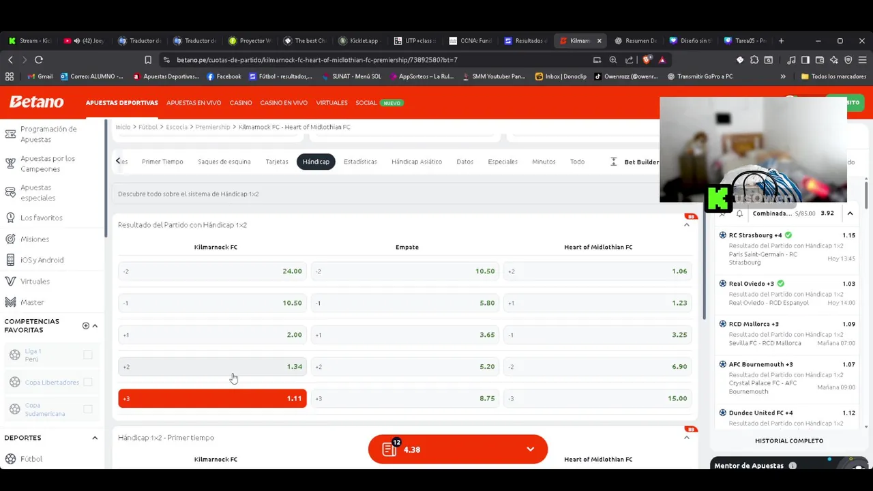This screenshot has height=491, width=873.
Task: Go back in browser
Action: point(10,60)
